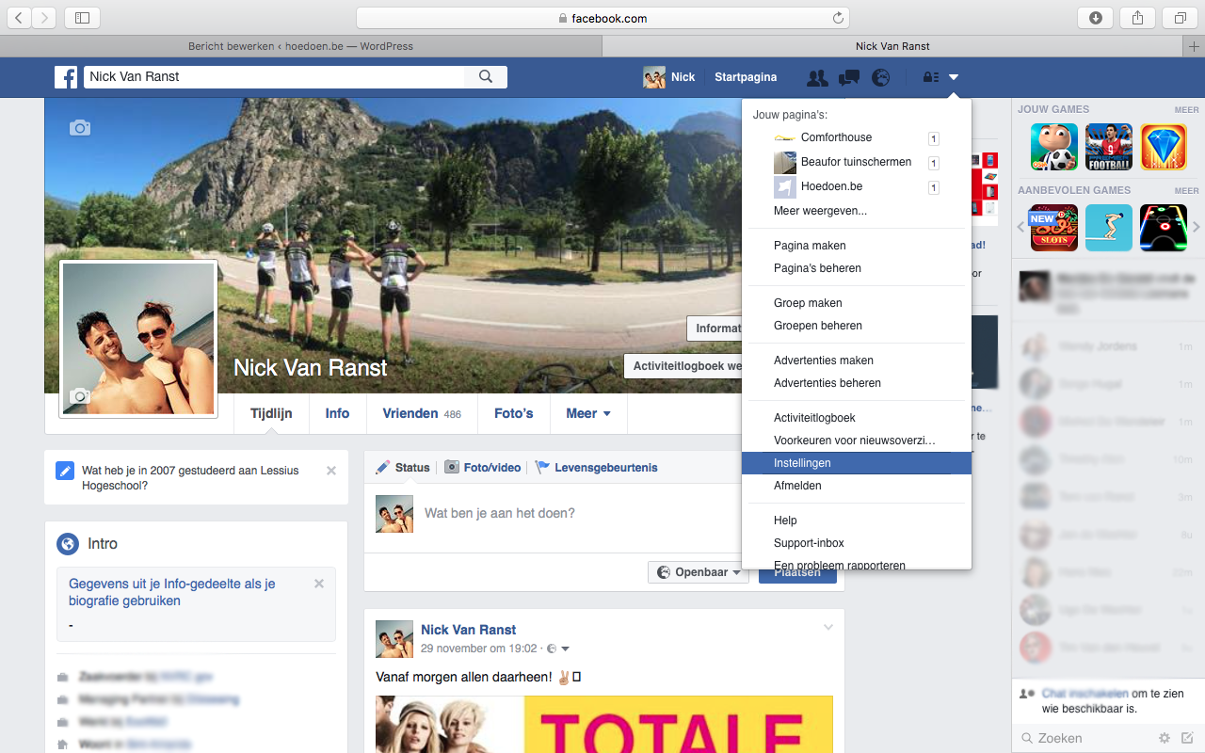
Task: Show next recommended games arrow
Action: coord(1197,227)
